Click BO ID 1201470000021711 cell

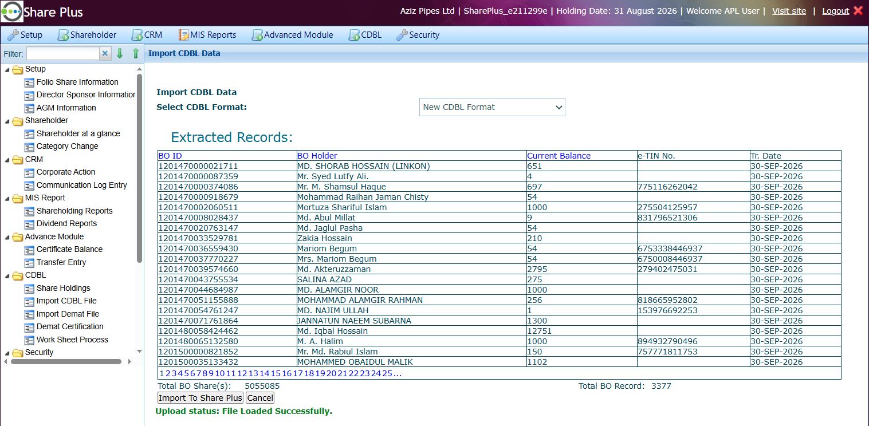pyautogui.click(x=227, y=166)
